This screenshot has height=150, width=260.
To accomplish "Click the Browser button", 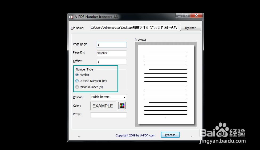I will (190, 28).
